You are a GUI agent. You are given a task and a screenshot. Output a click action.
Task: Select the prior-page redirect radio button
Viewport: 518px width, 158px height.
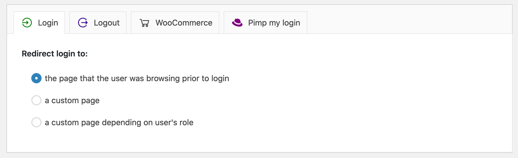(36, 78)
